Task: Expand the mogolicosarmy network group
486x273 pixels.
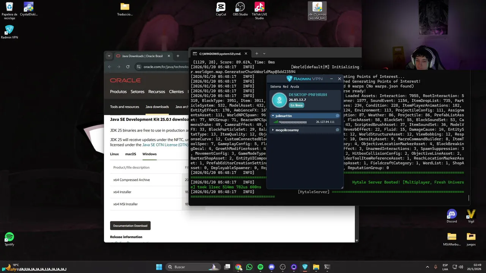Action: (273, 130)
